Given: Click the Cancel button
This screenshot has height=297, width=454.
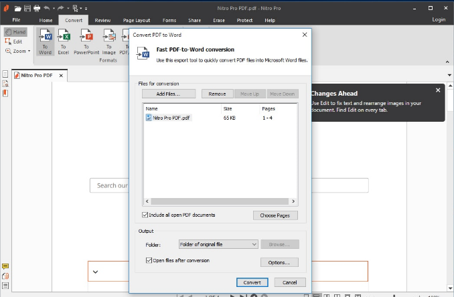Looking at the screenshot, I should coord(290,282).
